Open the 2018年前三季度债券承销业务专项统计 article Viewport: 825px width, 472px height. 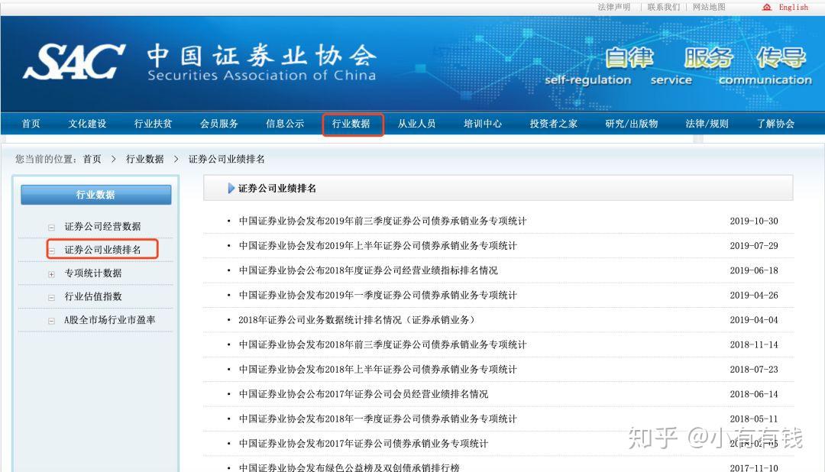click(383, 344)
